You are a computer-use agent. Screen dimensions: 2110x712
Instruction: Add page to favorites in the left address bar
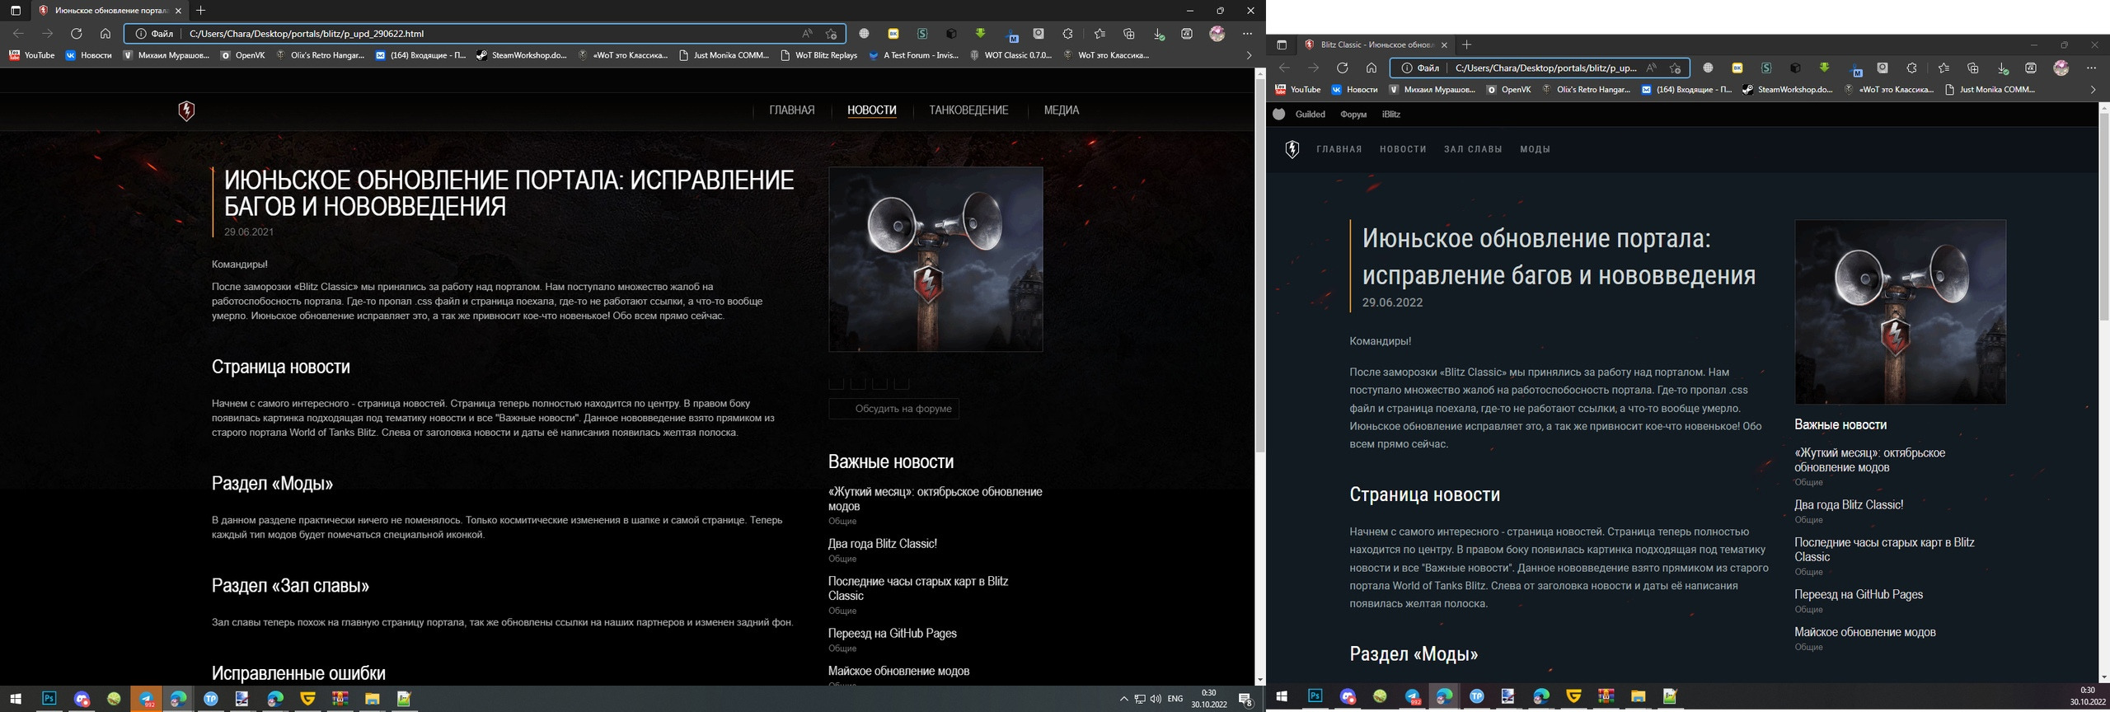click(x=831, y=34)
